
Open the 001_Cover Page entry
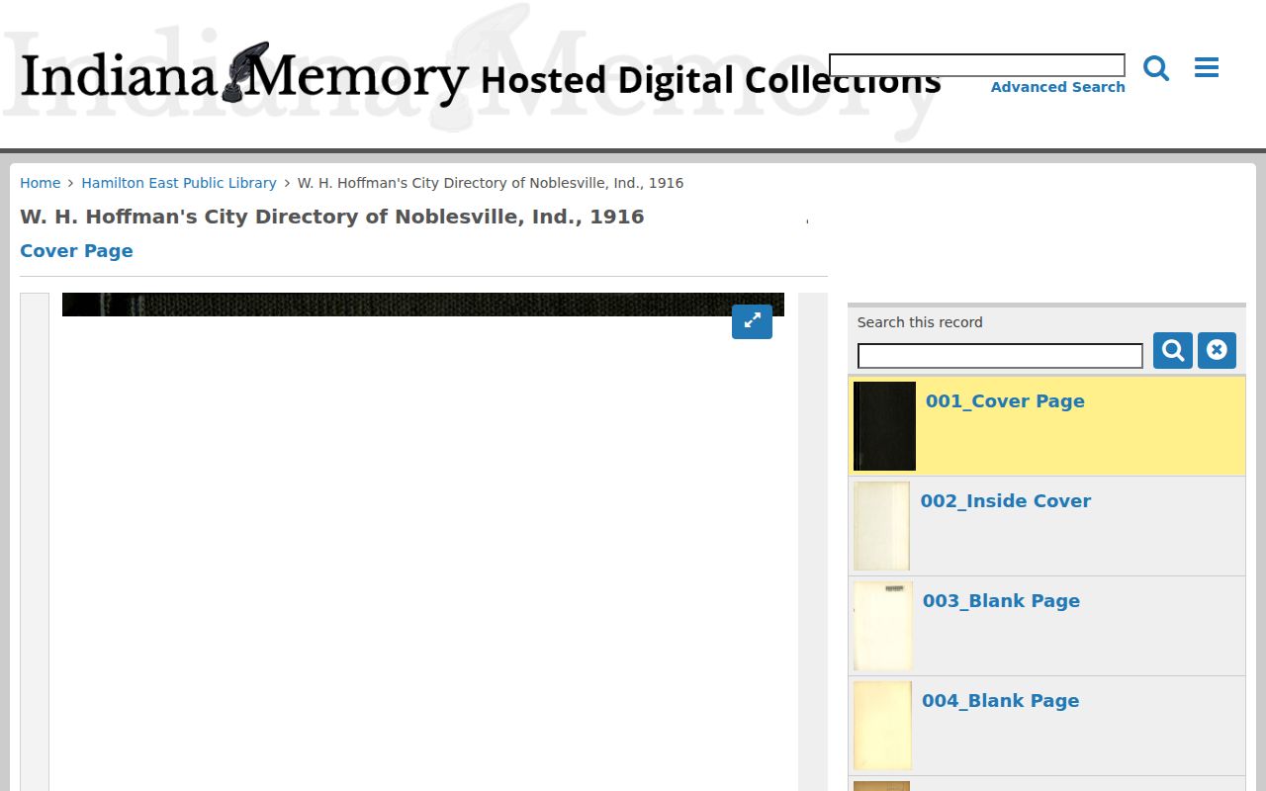coord(1005,401)
